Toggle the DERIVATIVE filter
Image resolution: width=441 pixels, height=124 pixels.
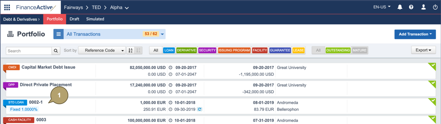tap(186, 50)
